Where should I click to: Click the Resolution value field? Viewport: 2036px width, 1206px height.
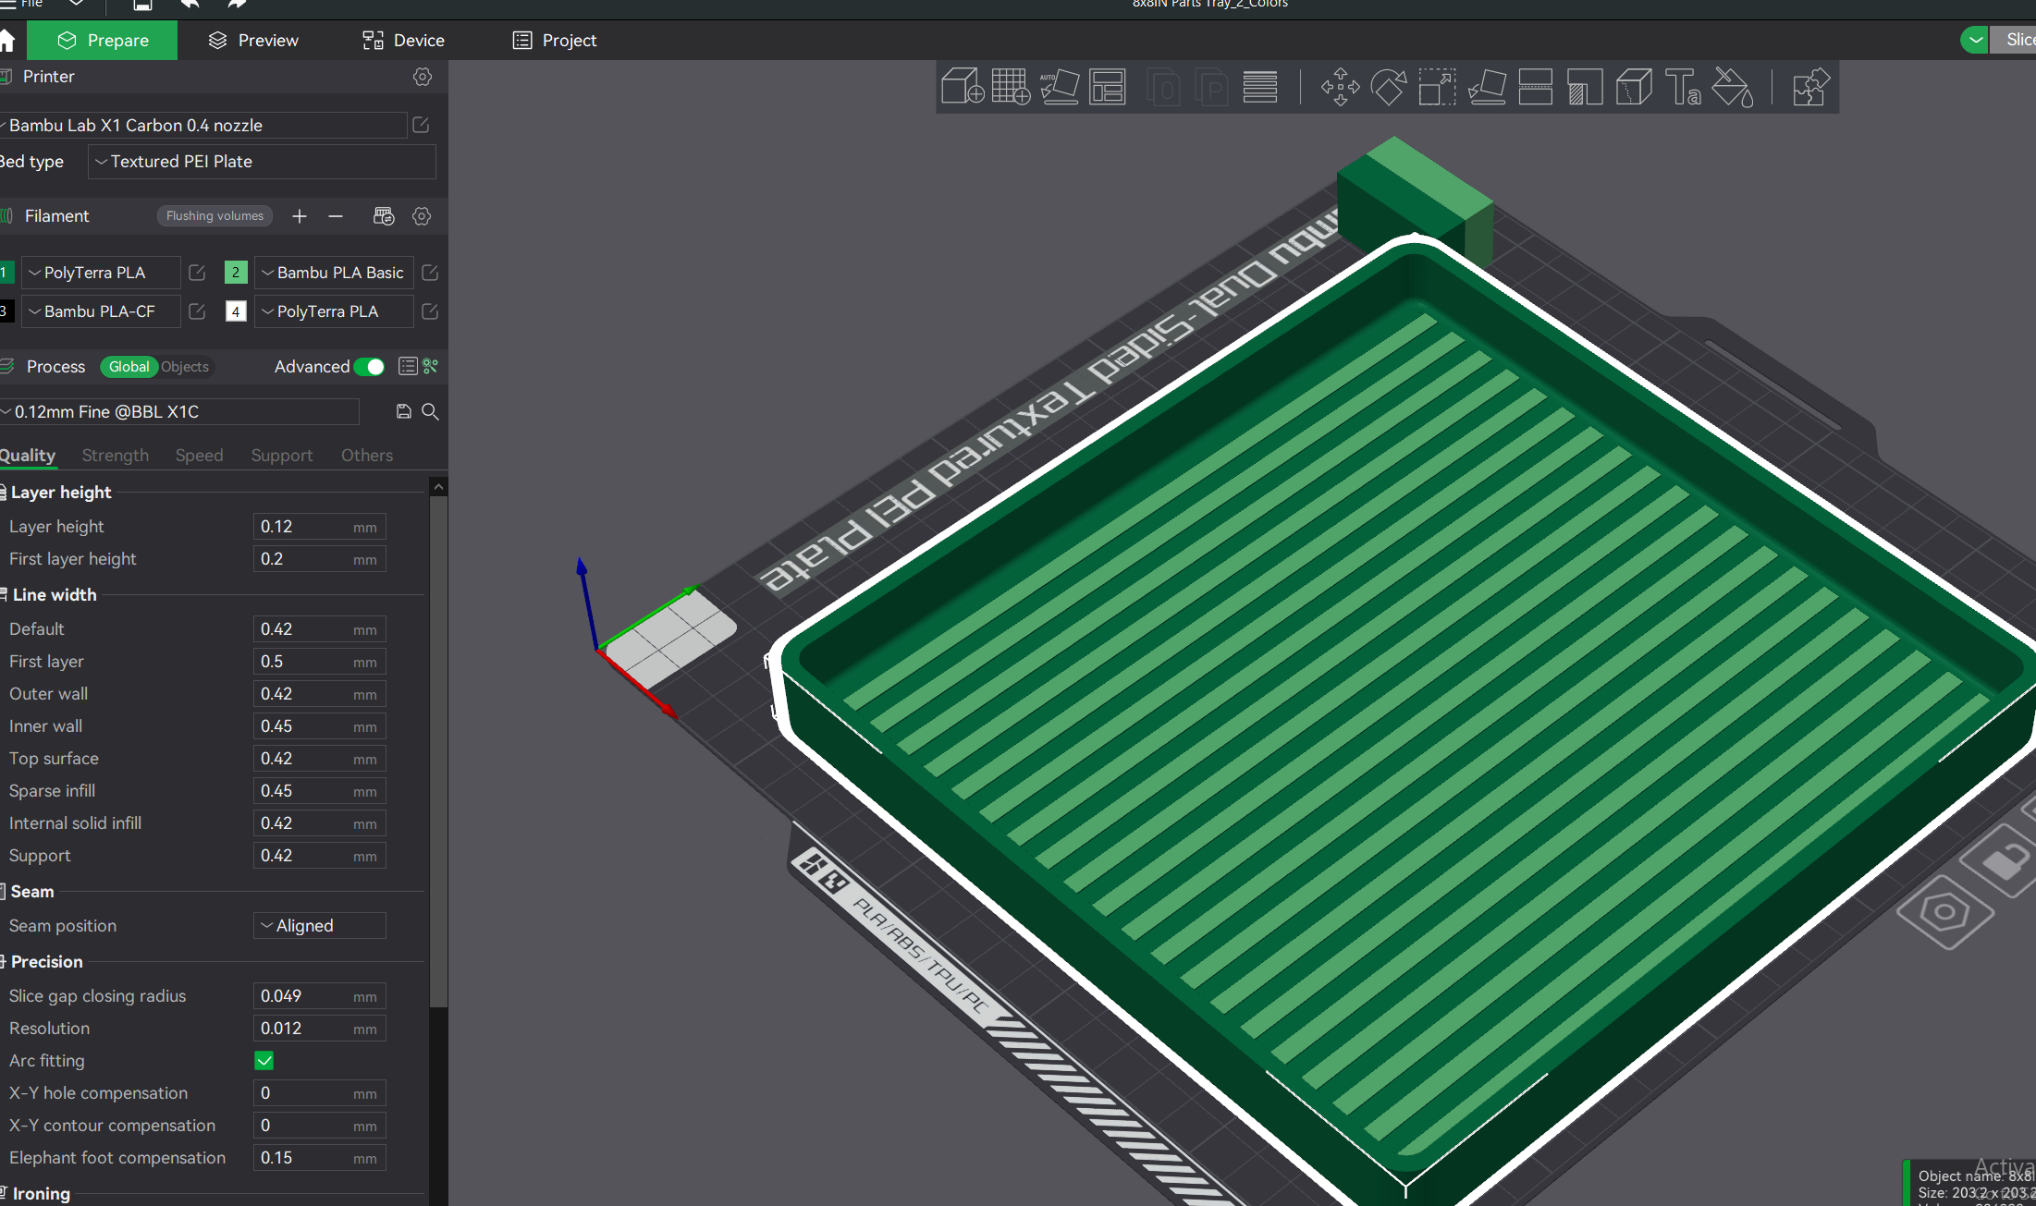[x=320, y=1029]
